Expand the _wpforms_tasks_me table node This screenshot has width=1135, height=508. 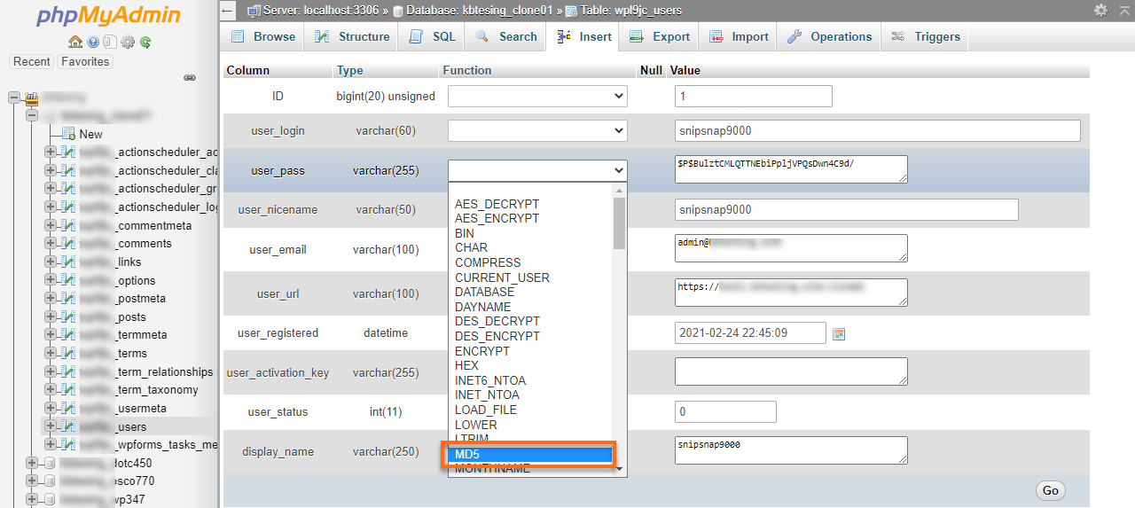pos(51,445)
